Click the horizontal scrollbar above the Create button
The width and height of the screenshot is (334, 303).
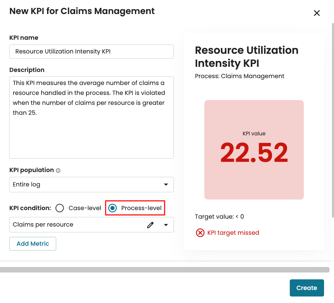pos(165,270)
